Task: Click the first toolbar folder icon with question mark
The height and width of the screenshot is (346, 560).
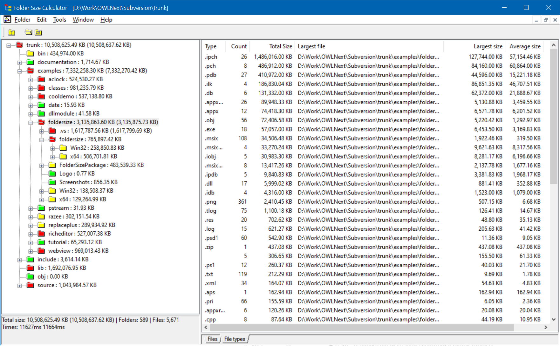Action: point(12,32)
